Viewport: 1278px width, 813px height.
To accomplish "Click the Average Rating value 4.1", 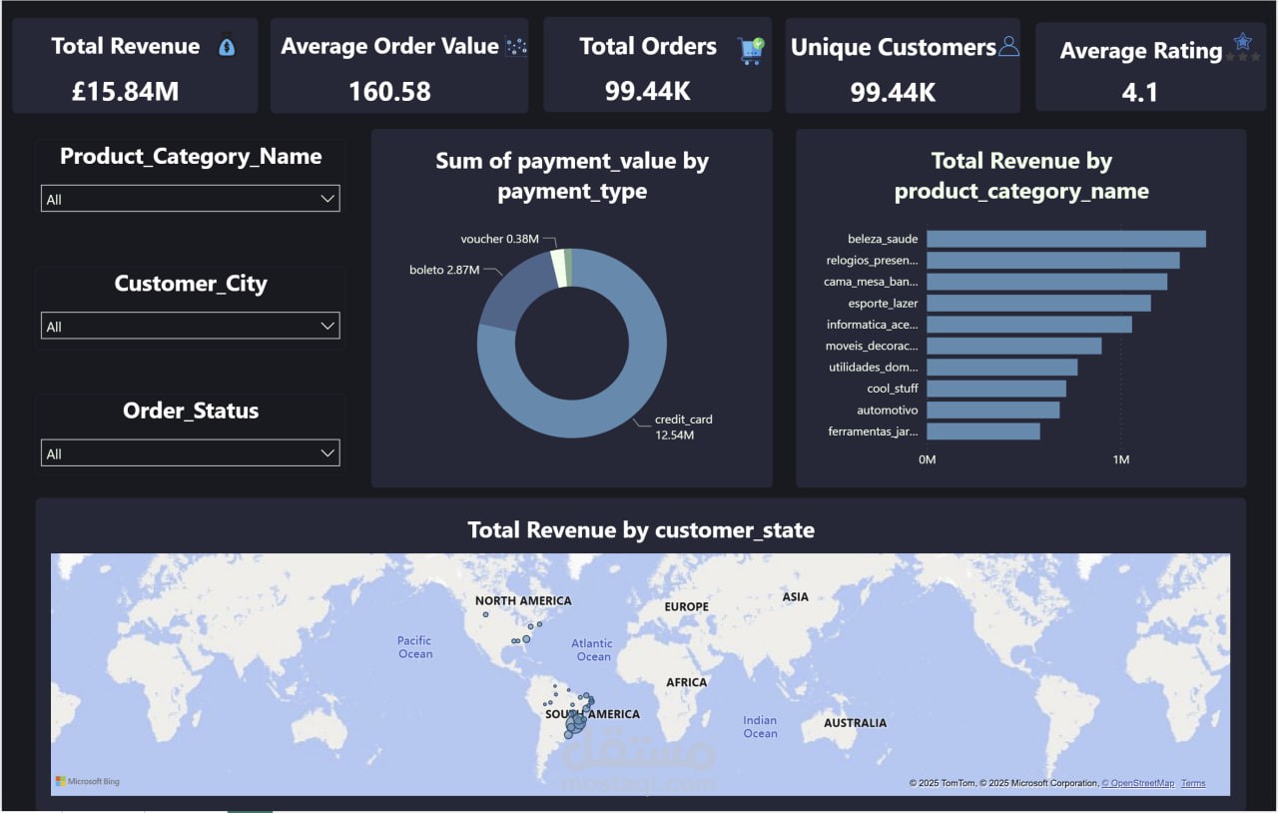I will pyautogui.click(x=1139, y=93).
